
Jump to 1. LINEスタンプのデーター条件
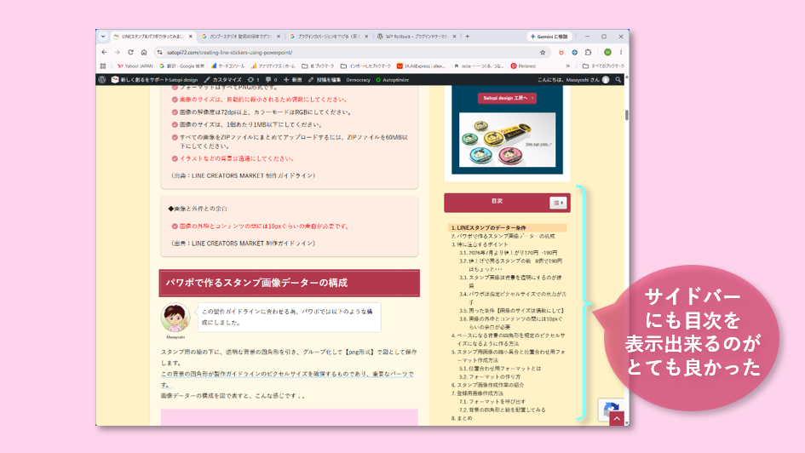(x=488, y=228)
